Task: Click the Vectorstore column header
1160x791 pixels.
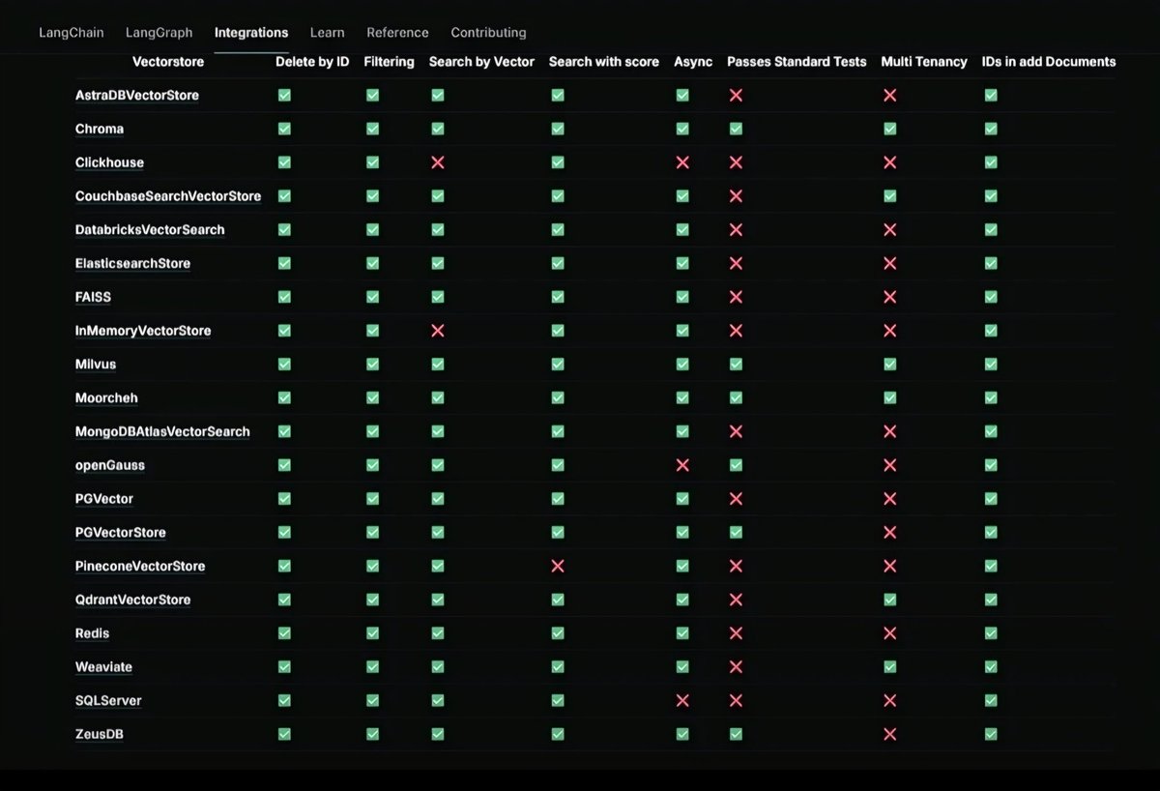Action: 169,61
